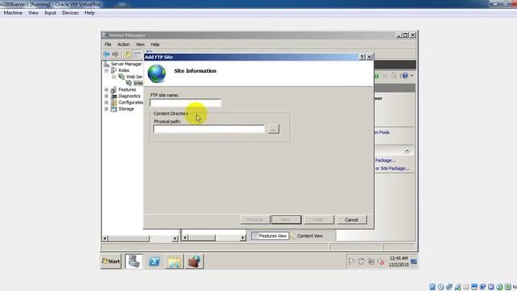
Task: Click the Features node icon in tree
Action: (114, 90)
